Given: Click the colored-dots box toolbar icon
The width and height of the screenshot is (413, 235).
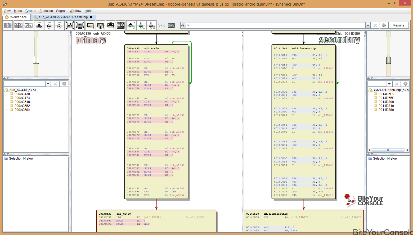Looking at the screenshot, I should (x=90, y=25).
